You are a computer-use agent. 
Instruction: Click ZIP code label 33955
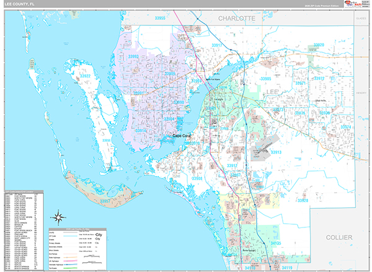(160, 18)
